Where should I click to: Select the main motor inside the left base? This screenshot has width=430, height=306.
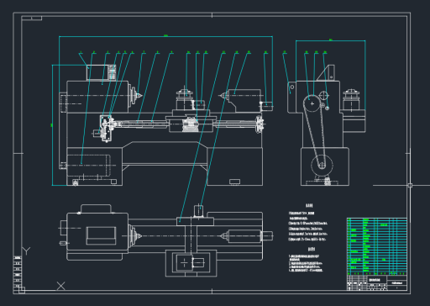(x=89, y=166)
